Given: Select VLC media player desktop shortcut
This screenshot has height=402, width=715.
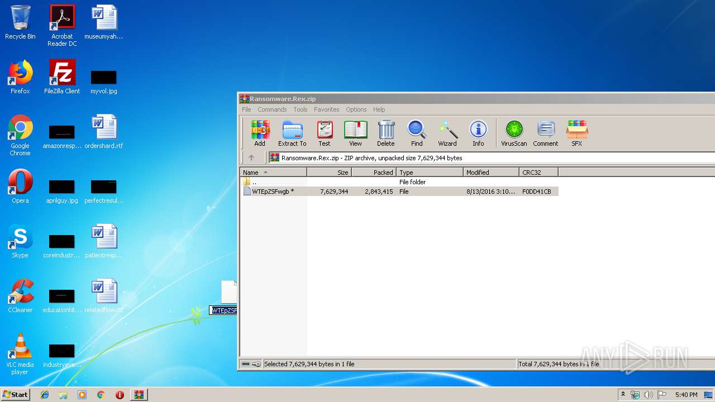Looking at the screenshot, I should click(x=20, y=354).
